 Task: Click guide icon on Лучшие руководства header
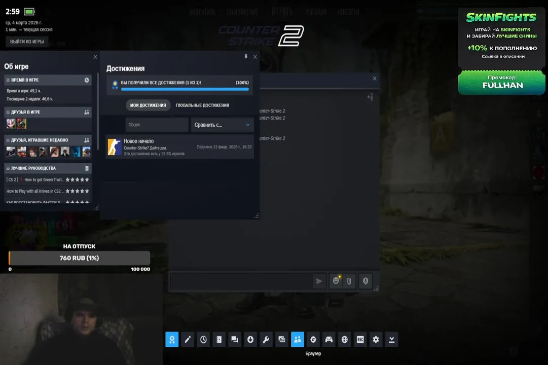pyautogui.click(x=87, y=168)
